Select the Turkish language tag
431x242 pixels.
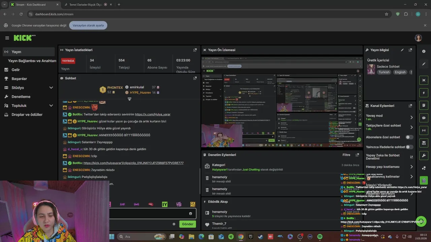tap(384, 72)
